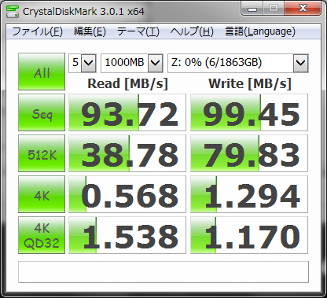Open the ヘルプ(H) menu
This screenshot has height=298, width=327.
pos(192,31)
